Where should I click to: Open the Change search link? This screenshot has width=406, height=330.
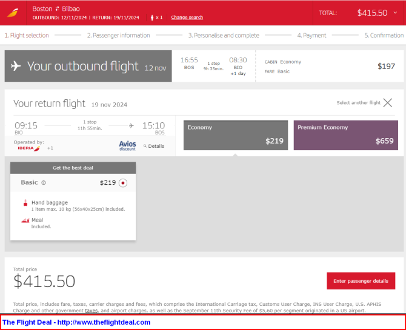click(x=187, y=18)
